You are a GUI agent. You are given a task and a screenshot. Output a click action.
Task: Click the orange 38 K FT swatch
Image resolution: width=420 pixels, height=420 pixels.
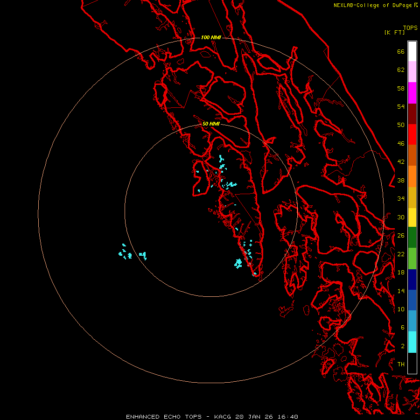(x=412, y=176)
